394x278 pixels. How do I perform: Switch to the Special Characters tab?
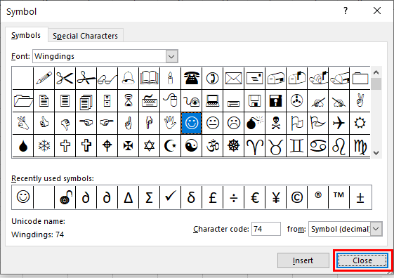point(85,36)
